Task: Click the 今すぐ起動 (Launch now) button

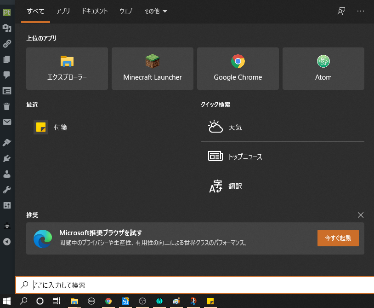Action: [x=338, y=238]
